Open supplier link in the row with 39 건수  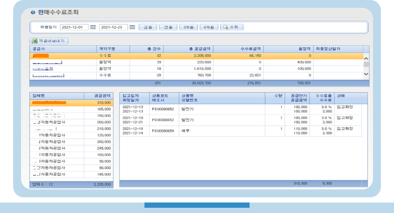(x=47, y=62)
